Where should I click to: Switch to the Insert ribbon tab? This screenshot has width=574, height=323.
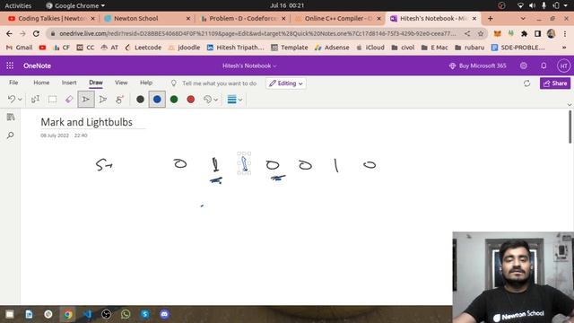pos(69,83)
